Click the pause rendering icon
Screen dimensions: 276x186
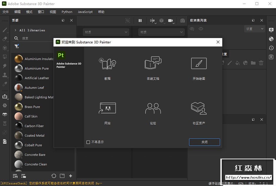pyautogui.click(x=140, y=21)
